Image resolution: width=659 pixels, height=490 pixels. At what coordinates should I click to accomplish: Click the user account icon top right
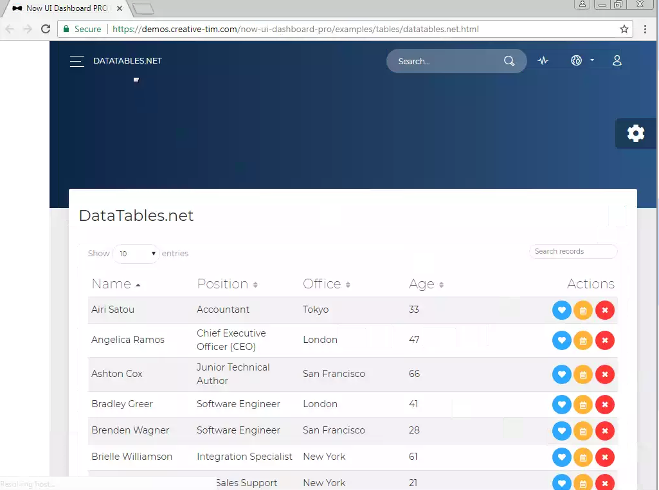point(617,60)
